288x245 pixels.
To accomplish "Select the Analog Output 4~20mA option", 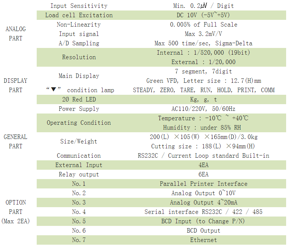I will click(203, 202).
